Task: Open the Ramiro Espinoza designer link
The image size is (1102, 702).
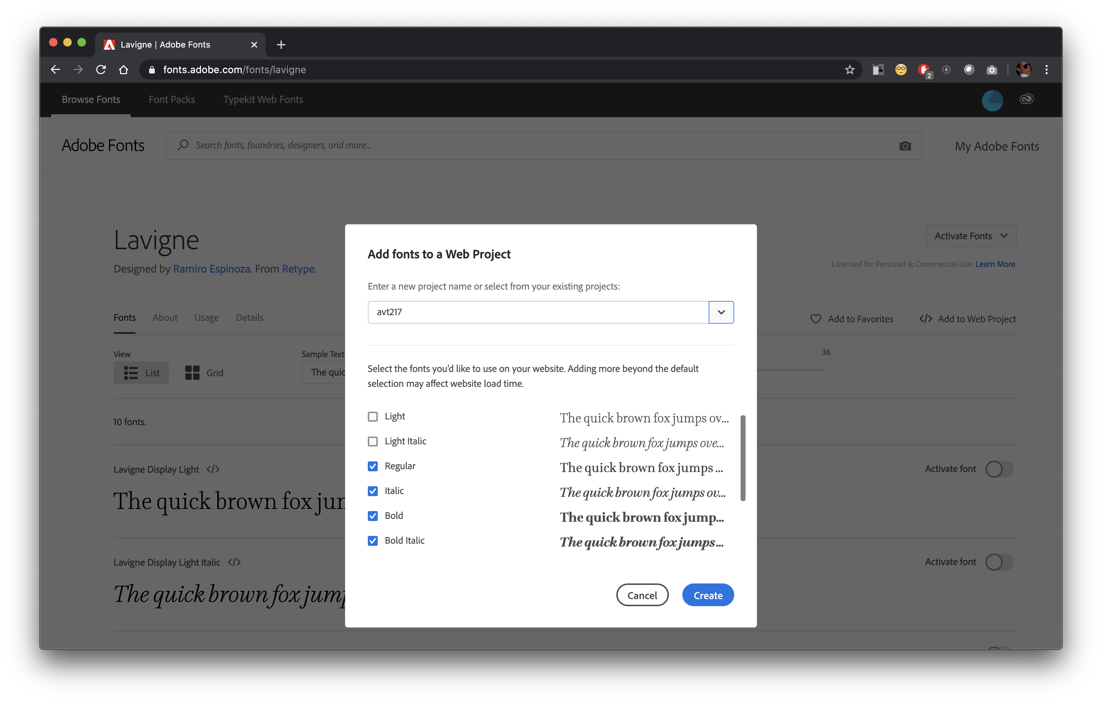Action: point(212,269)
